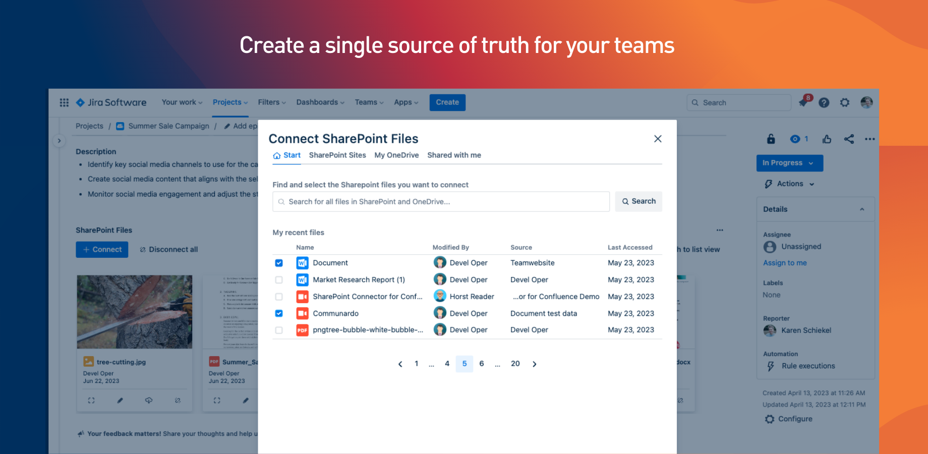This screenshot has width=928, height=454.
Task: Click the SharePoint Files section ellipsis
Action: pos(720,230)
